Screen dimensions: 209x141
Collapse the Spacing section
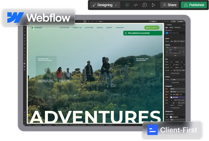click(184, 45)
